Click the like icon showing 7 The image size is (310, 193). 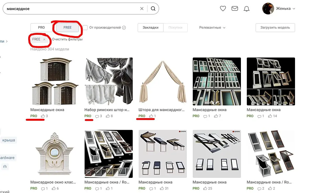click(x=216, y=116)
